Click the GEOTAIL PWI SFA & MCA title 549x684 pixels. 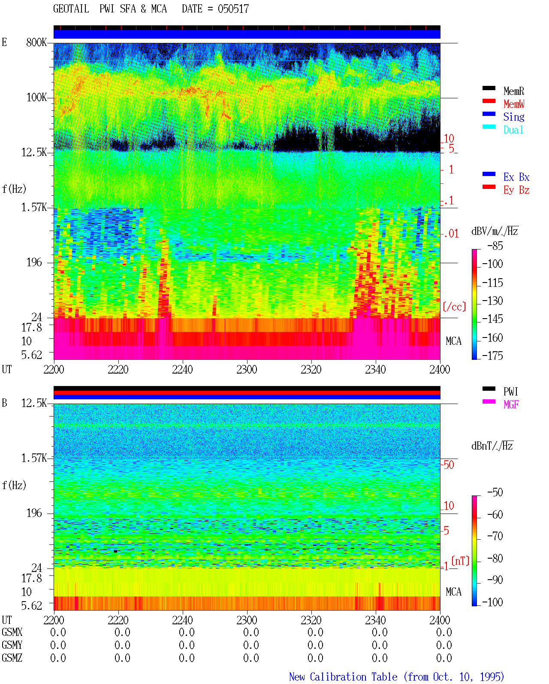pyautogui.click(x=110, y=9)
